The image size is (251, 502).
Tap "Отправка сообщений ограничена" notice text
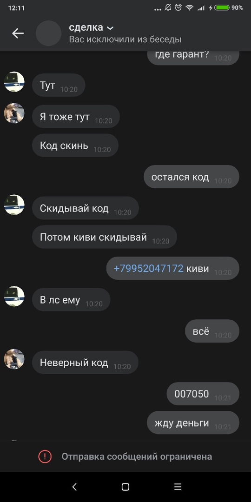pyautogui.click(x=137, y=456)
